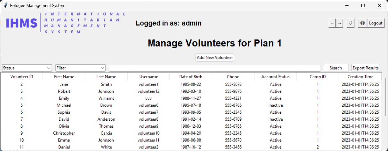Go back with the left arrow button
The image size is (388, 151).
pyautogui.click(x=332, y=23)
